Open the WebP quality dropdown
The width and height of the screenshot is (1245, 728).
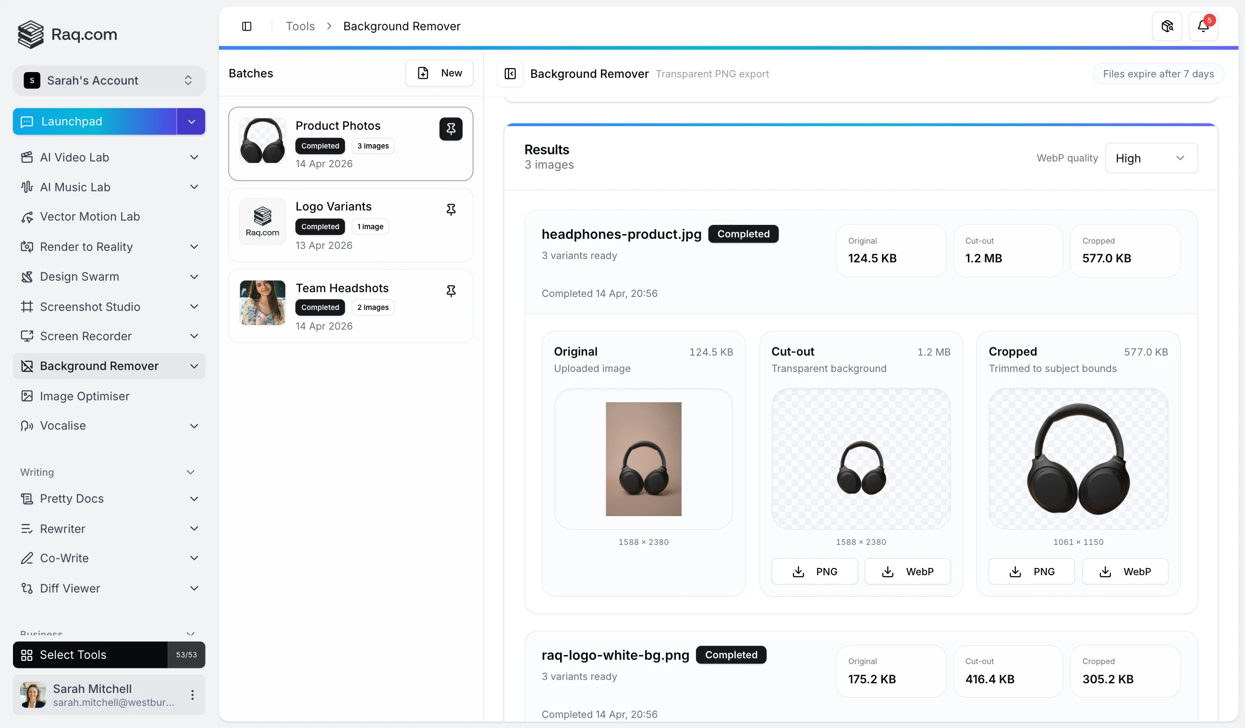click(1151, 158)
